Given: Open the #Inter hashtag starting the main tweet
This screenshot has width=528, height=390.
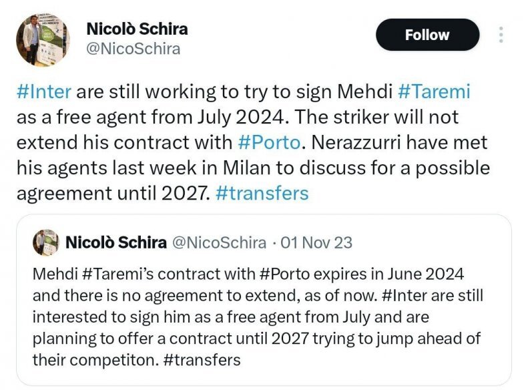Looking at the screenshot, I should click(x=43, y=91).
